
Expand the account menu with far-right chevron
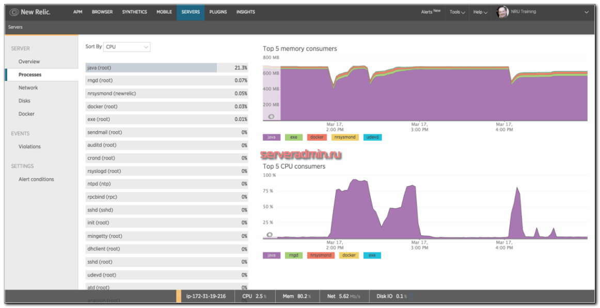tap(588, 11)
